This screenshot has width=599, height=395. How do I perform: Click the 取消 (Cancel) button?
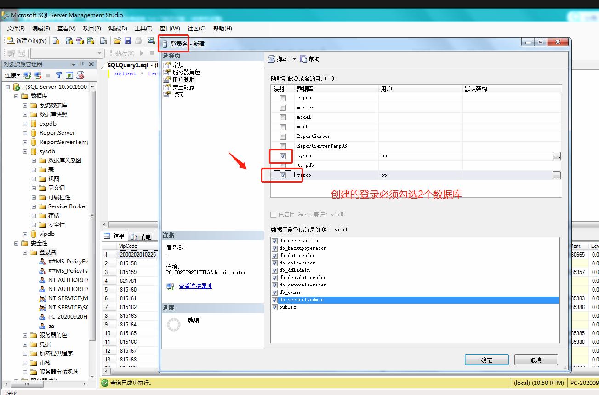[x=536, y=360]
